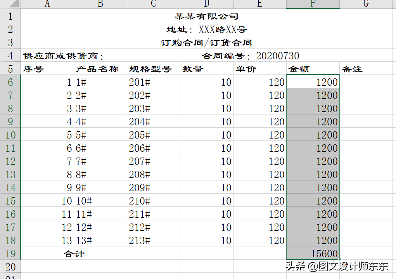This screenshot has height=279, width=396.
Task: Click the unit price 120 in row 9
Action: click(x=259, y=121)
